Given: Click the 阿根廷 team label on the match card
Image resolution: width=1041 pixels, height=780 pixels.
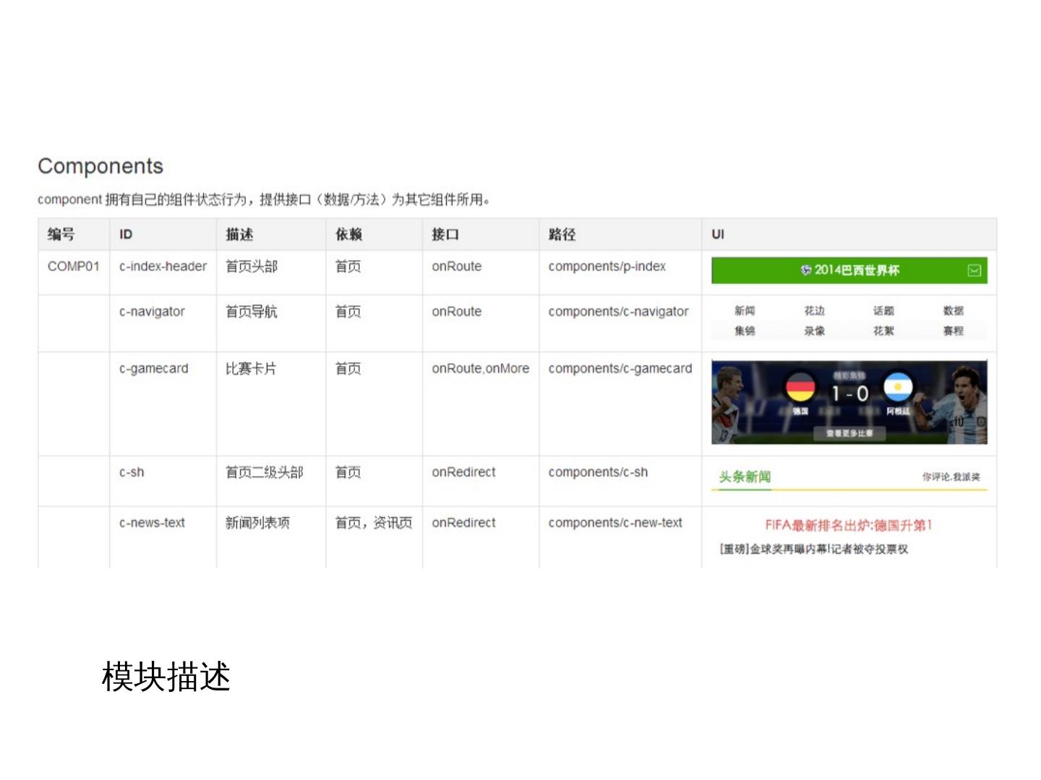Looking at the screenshot, I should click(x=898, y=411).
